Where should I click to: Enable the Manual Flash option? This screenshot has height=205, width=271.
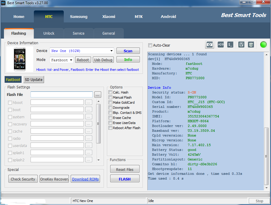tap(110, 97)
